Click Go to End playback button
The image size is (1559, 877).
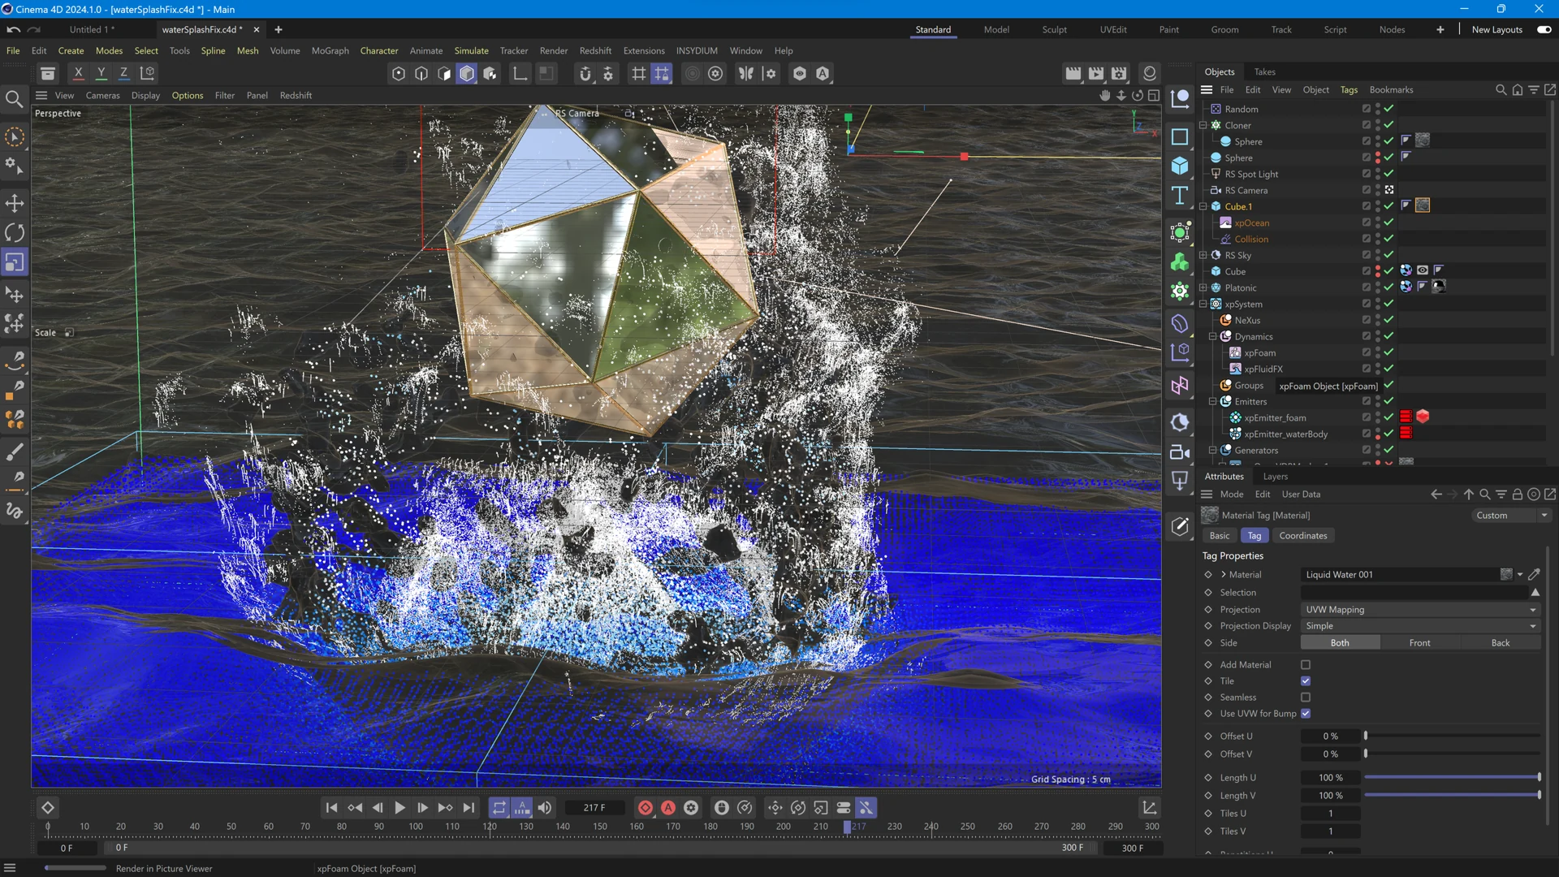469,808
